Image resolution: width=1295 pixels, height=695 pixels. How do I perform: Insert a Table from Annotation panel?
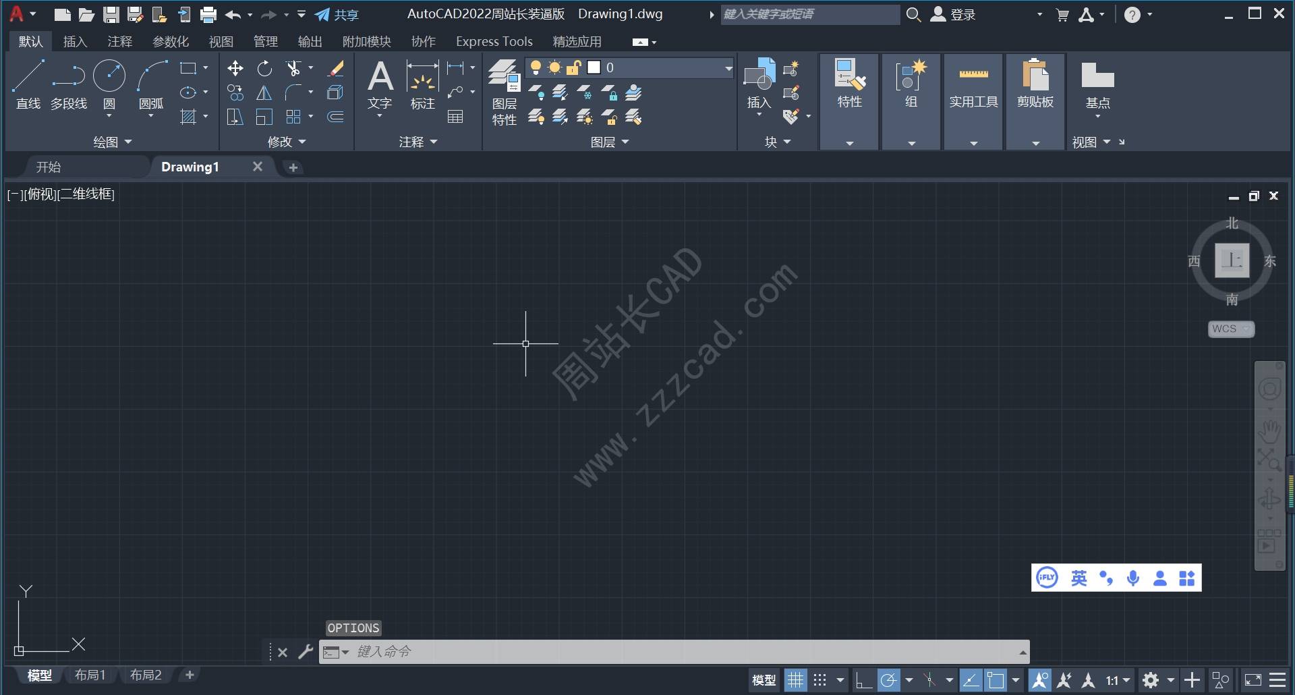(x=455, y=117)
